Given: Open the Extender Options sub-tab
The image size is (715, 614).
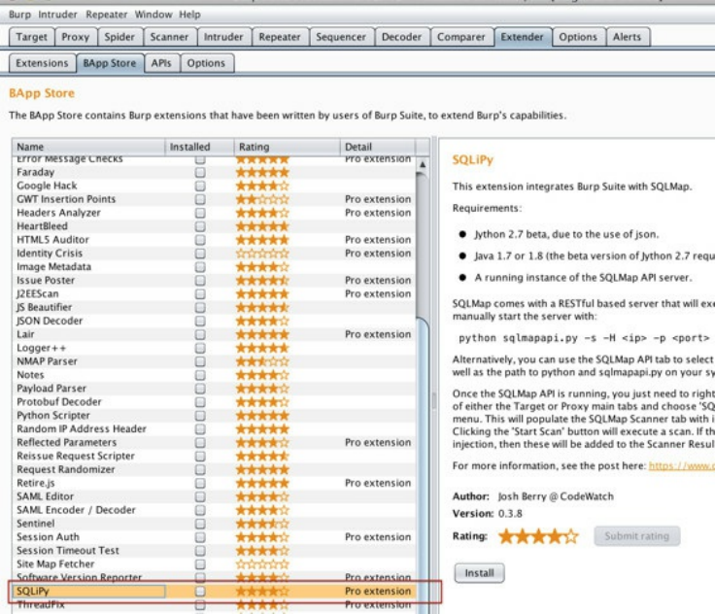Looking at the screenshot, I should point(206,63).
